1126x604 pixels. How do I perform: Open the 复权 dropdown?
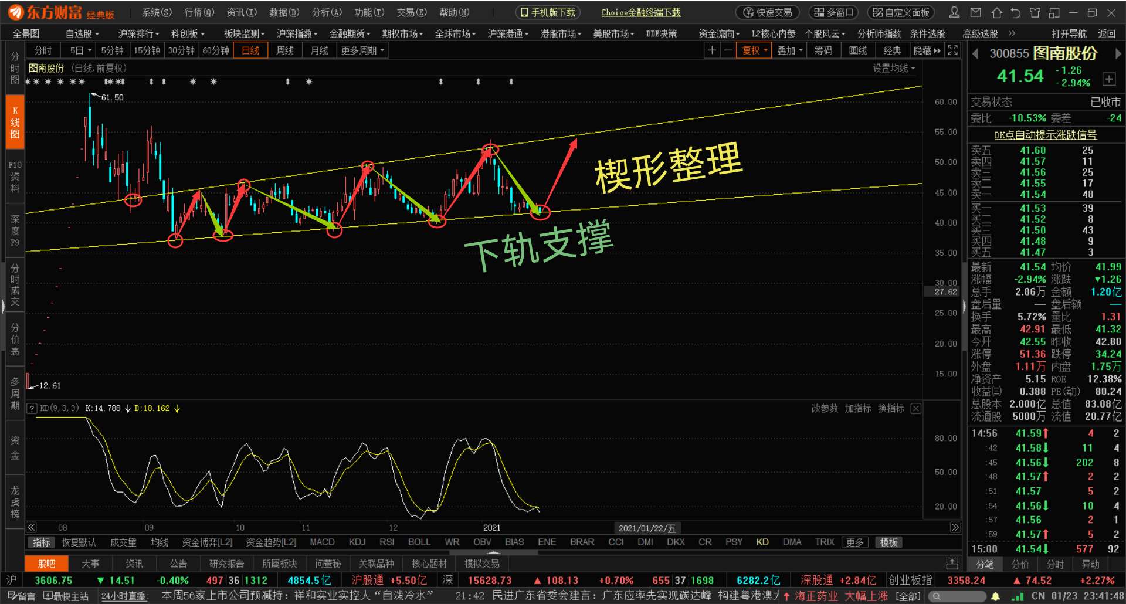pyautogui.click(x=754, y=50)
